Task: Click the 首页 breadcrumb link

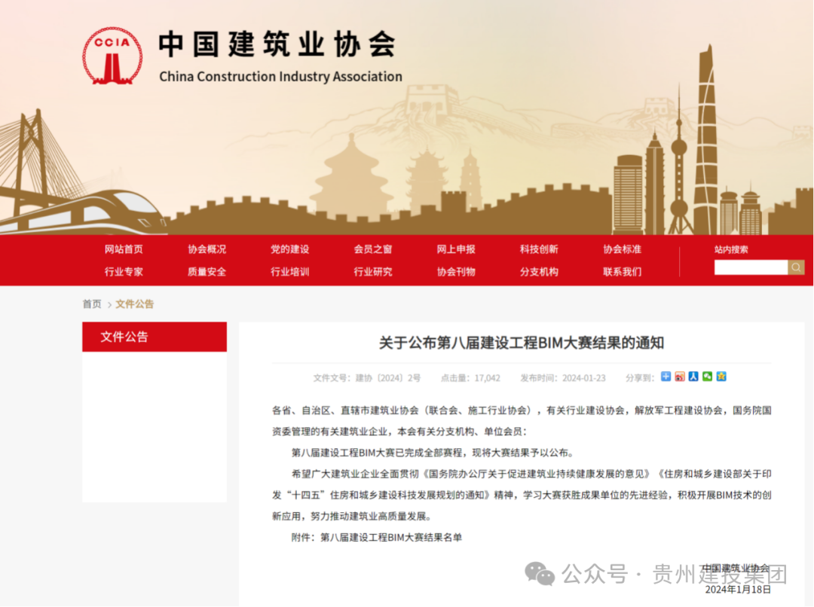Action: 92,304
